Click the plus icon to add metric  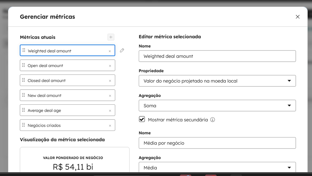[x=111, y=37]
